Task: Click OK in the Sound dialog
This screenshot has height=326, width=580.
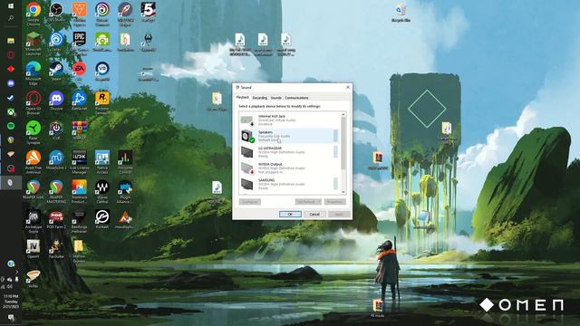Action: click(x=290, y=214)
